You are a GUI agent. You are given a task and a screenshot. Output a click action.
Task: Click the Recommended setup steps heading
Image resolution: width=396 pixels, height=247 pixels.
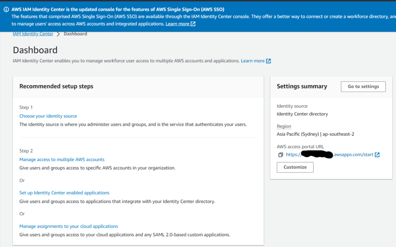pyautogui.click(x=56, y=86)
